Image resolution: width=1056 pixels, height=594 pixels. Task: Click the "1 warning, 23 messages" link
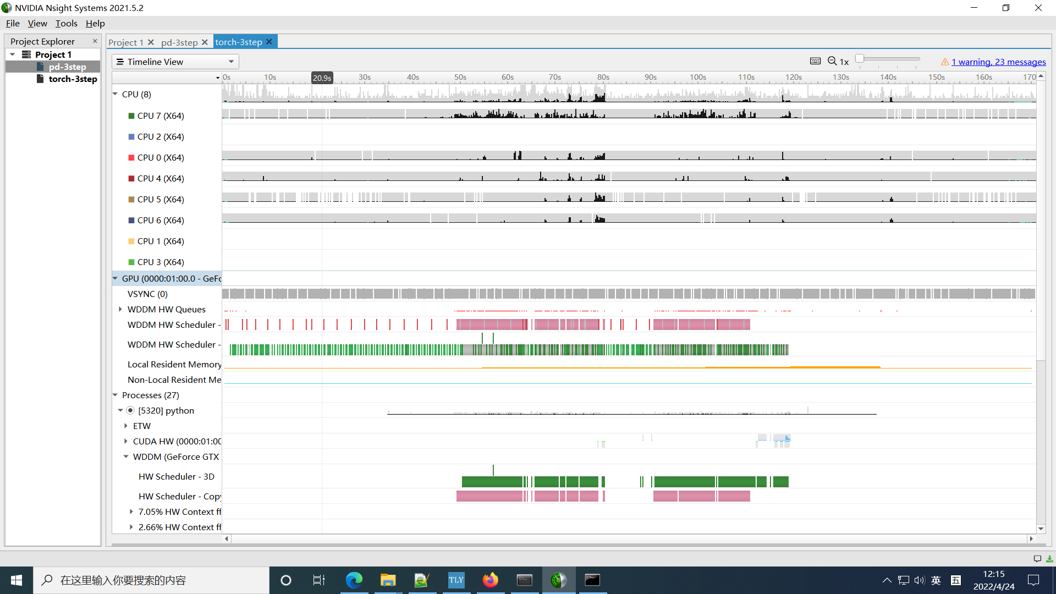(x=998, y=62)
